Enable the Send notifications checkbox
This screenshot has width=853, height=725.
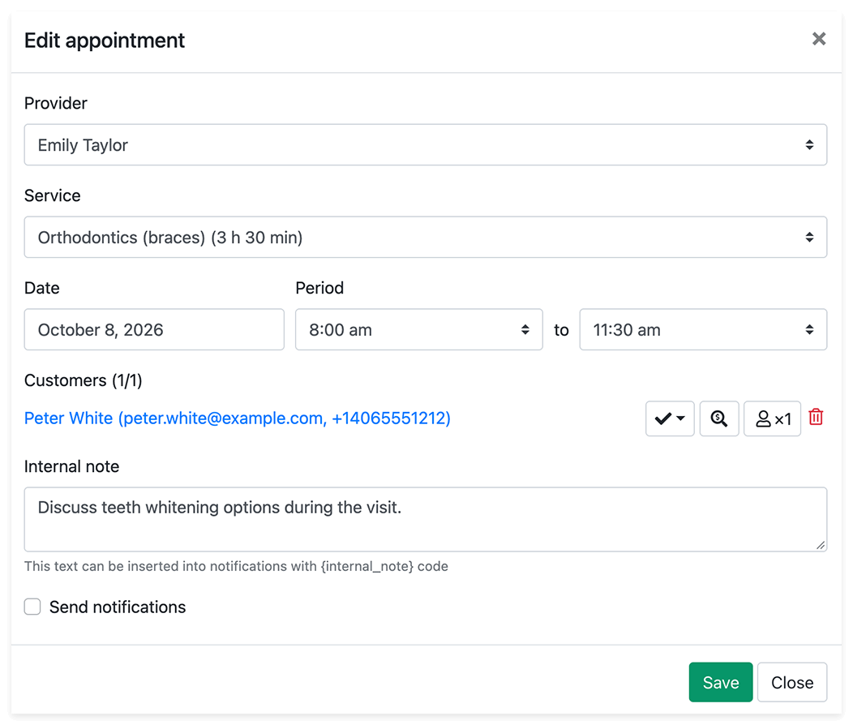pos(32,607)
